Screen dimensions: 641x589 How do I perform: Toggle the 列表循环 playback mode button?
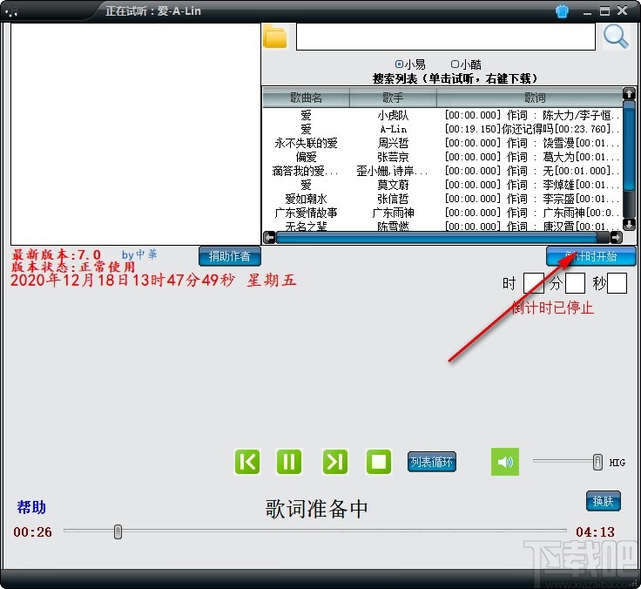click(432, 462)
